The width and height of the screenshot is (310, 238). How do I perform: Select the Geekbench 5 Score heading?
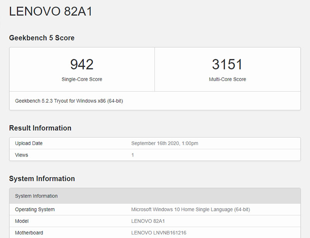click(42, 38)
